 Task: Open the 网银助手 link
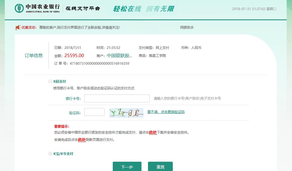click(x=187, y=28)
